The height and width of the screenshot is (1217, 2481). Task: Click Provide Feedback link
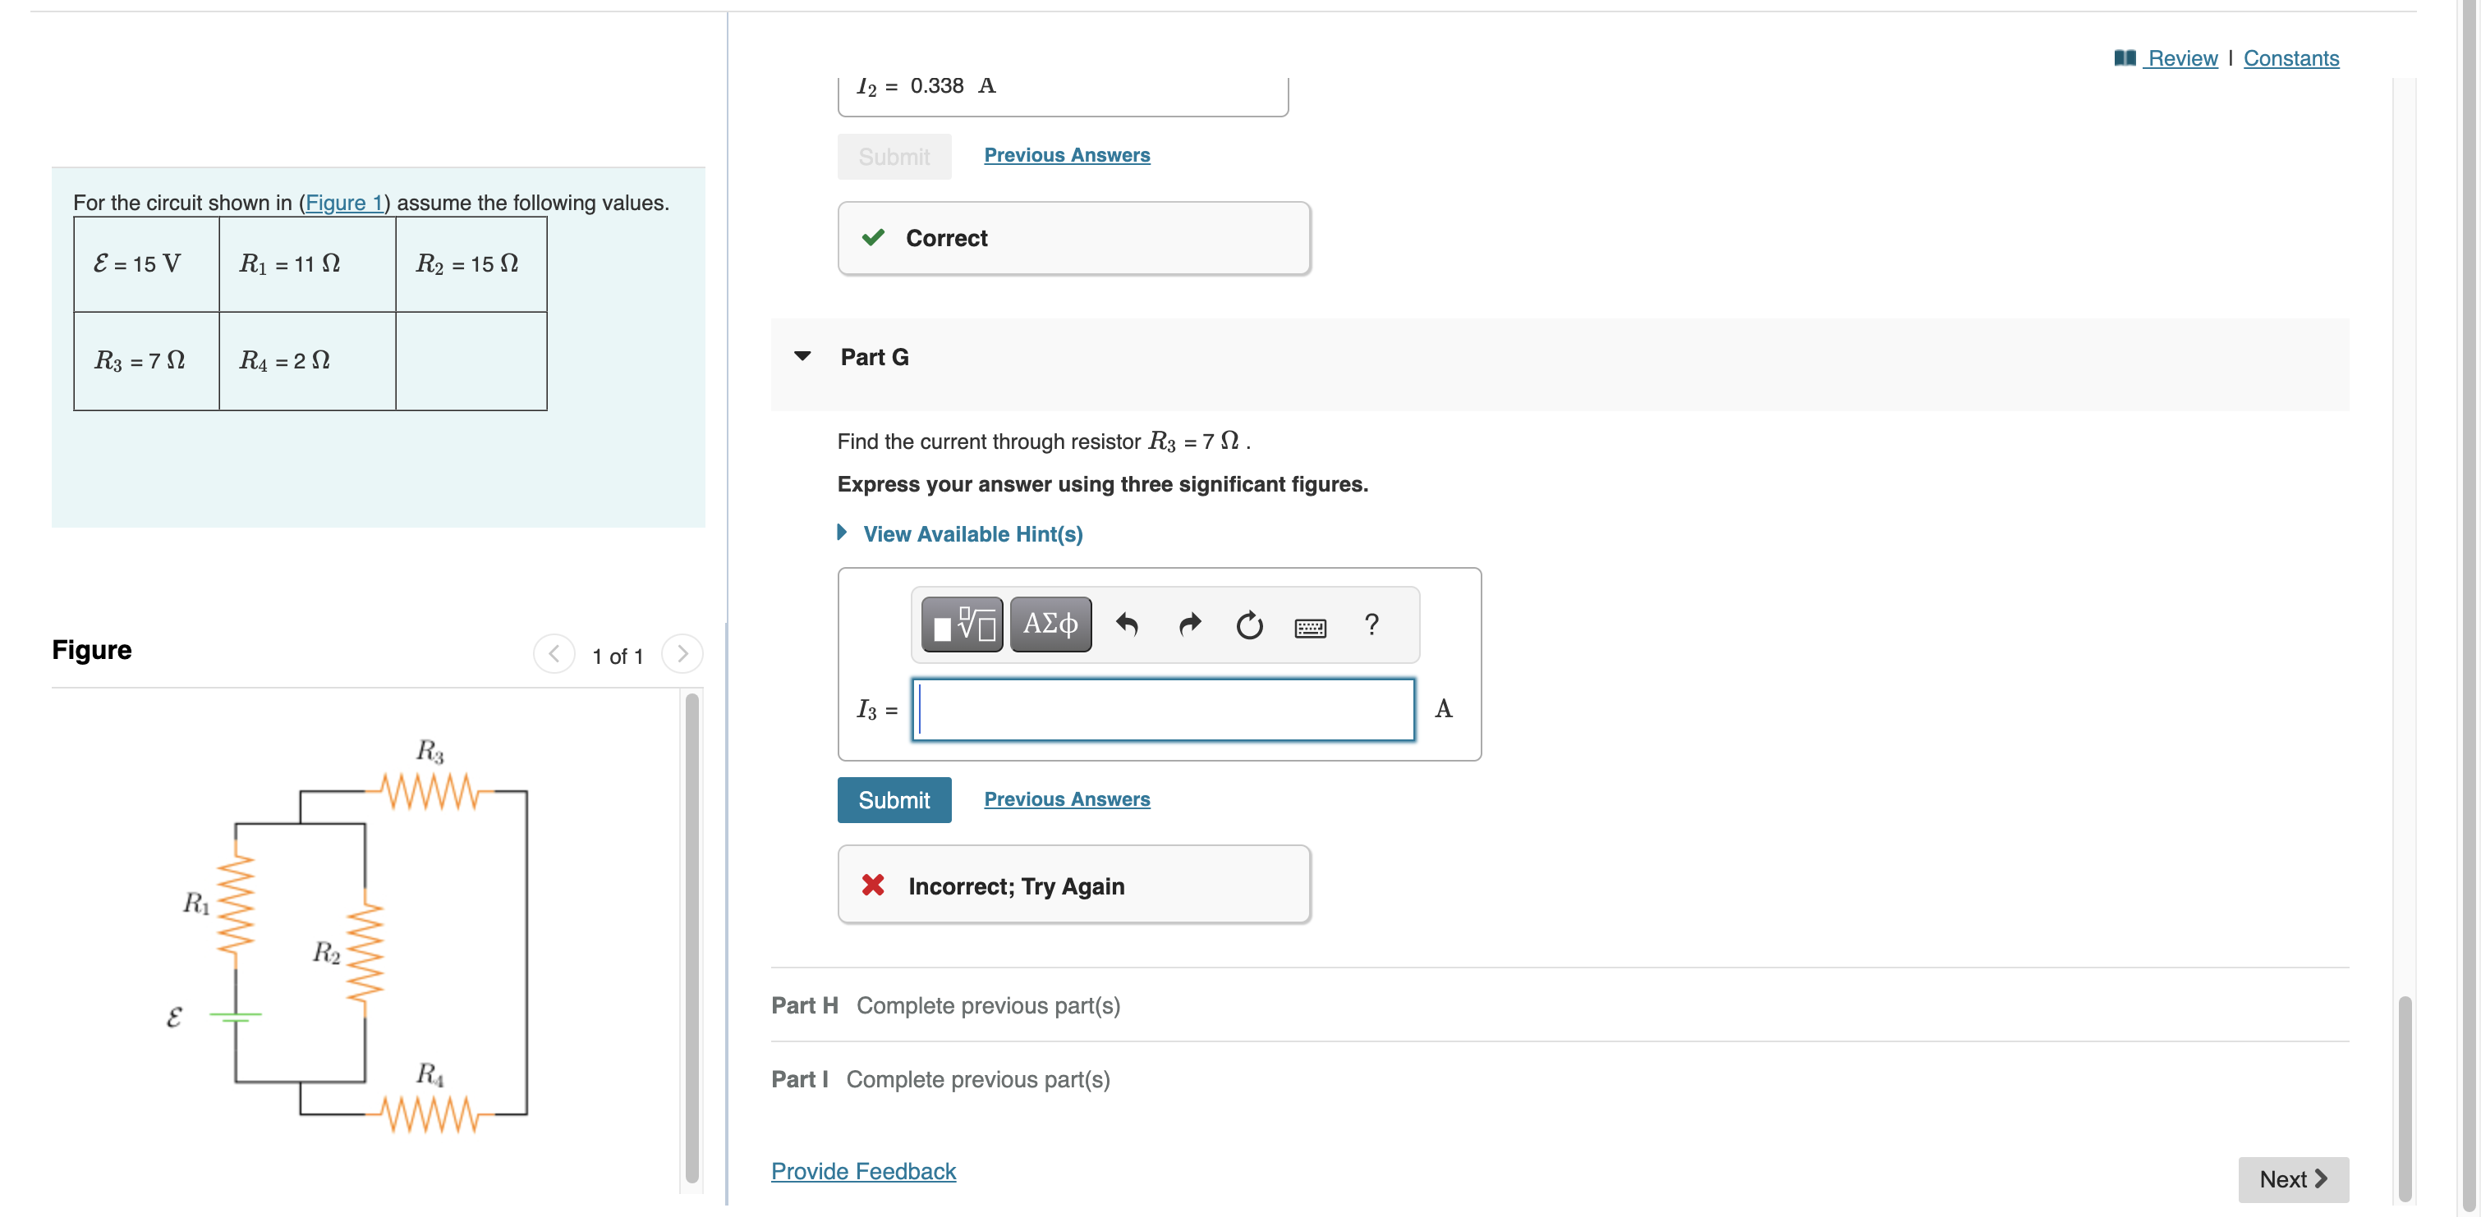pos(863,1171)
